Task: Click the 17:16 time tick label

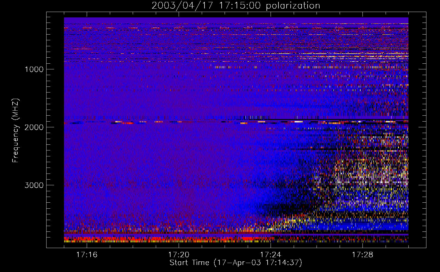Action: pyautogui.click(x=87, y=255)
